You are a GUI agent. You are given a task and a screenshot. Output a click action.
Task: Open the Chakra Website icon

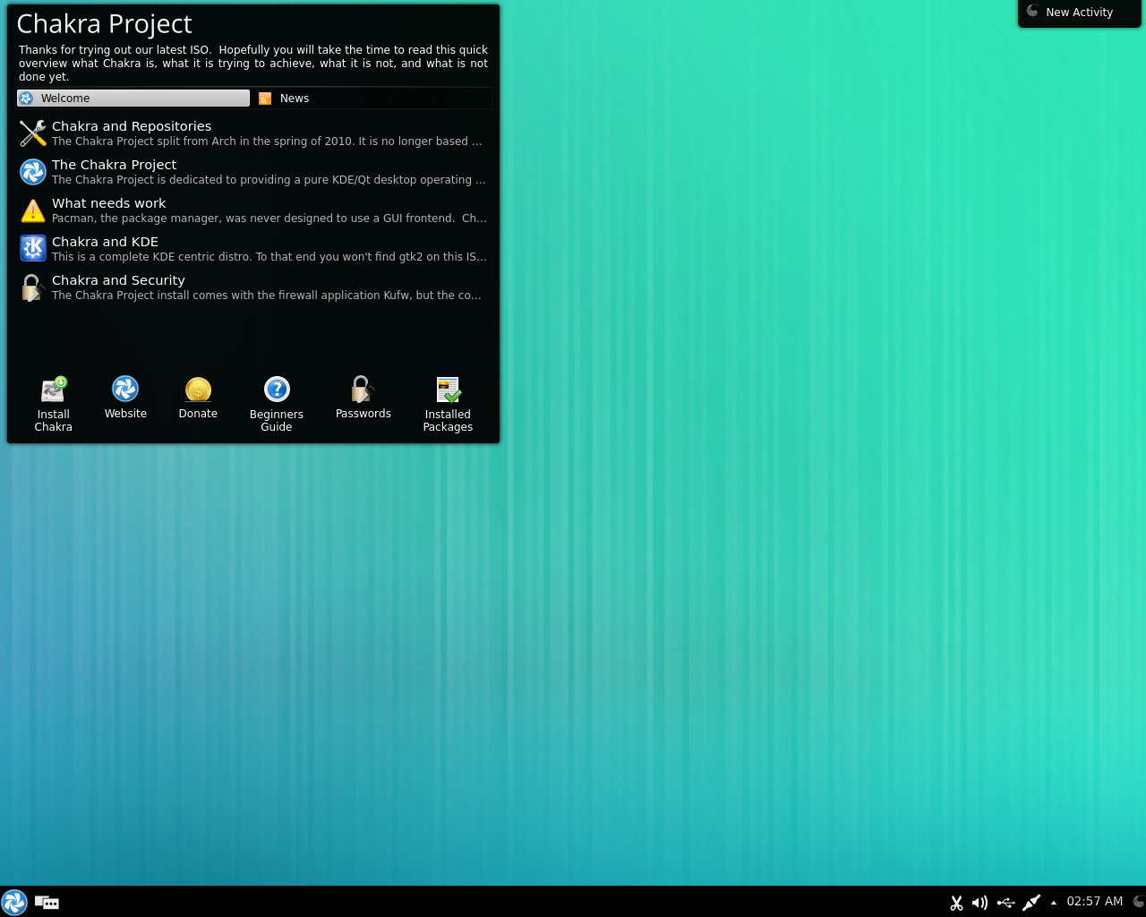125,390
